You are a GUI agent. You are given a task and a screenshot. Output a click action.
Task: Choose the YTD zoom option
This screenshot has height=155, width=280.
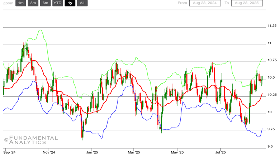pyautogui.click(x=57, y=3)
